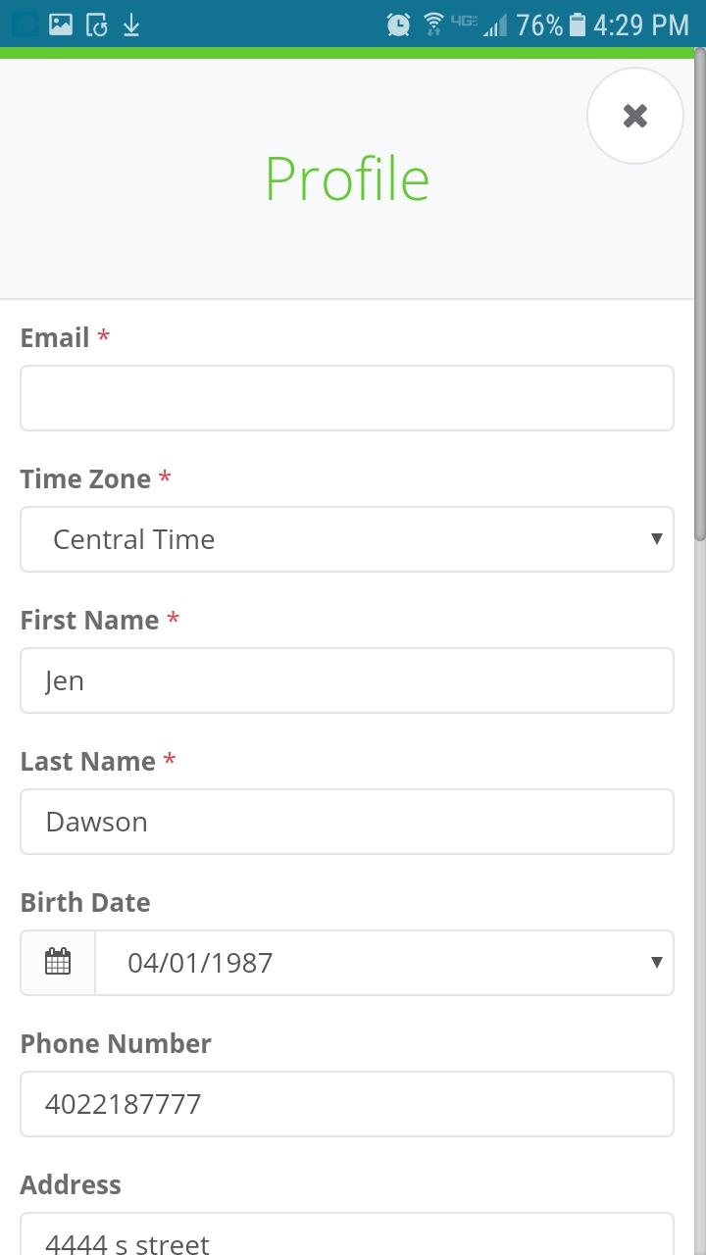This screenshot has height=1255, width=706.
Task: Edit the Last Name field containing Dawson
Action: pos(347,822)
